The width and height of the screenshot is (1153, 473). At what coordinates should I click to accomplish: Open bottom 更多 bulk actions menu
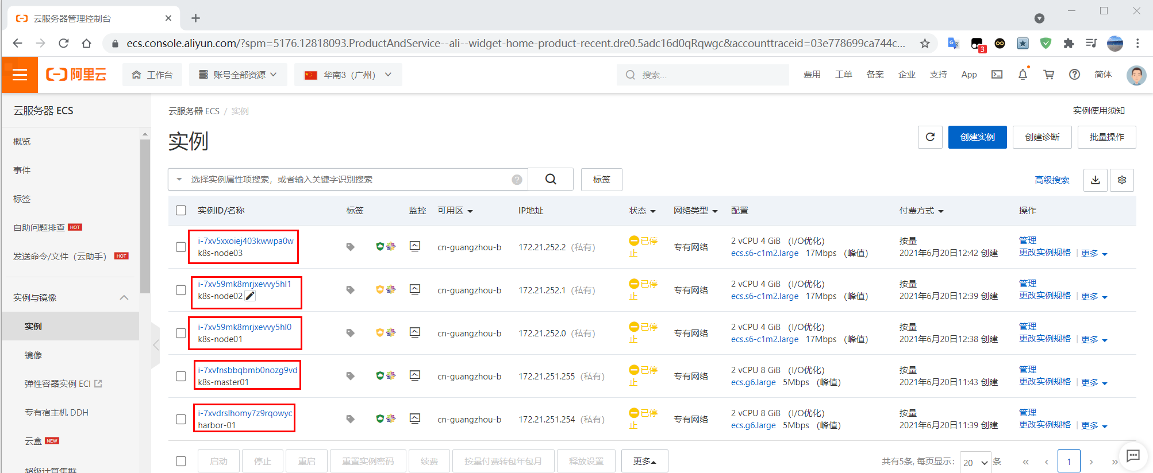click(x=644, y=461)
